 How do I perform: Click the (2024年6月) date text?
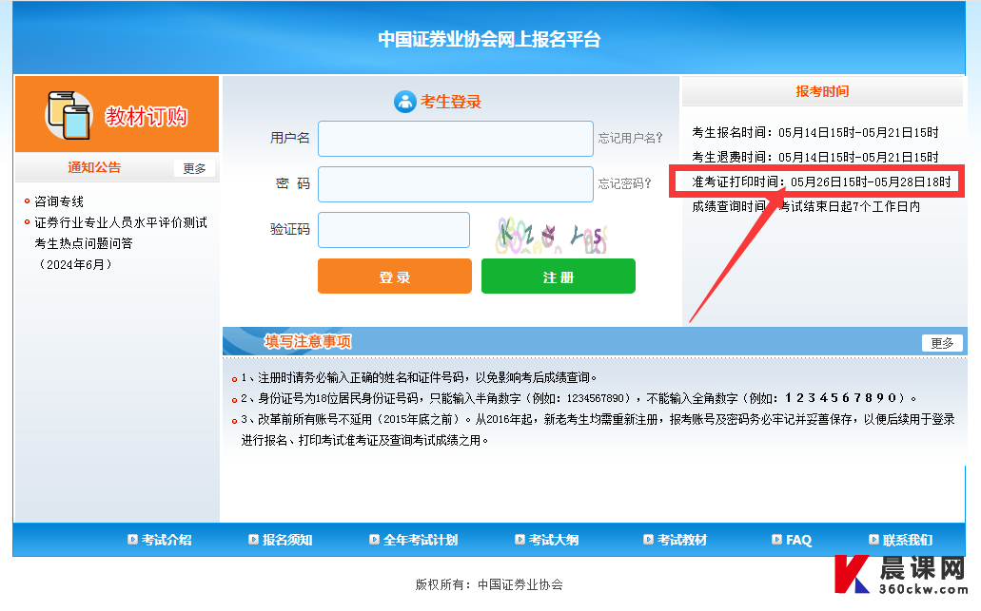pyautogui.click(x=76, y=264)
